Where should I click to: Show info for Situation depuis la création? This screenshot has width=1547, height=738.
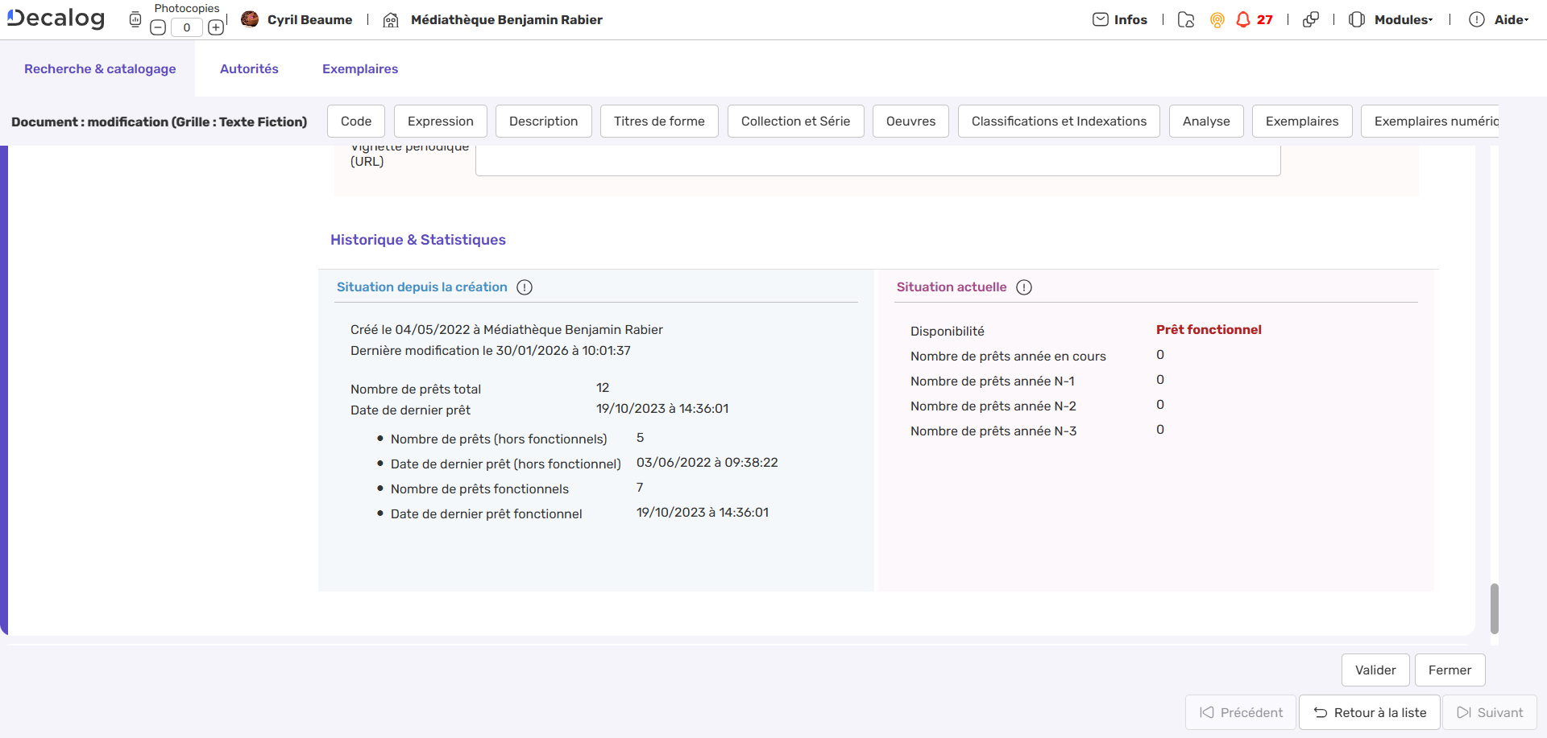[x=525, y=287]
